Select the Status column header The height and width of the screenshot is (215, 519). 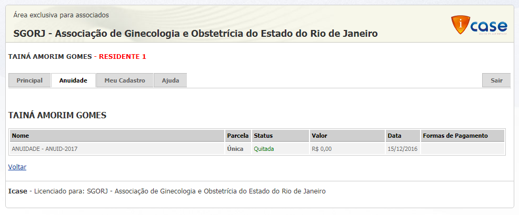point(263,136)
